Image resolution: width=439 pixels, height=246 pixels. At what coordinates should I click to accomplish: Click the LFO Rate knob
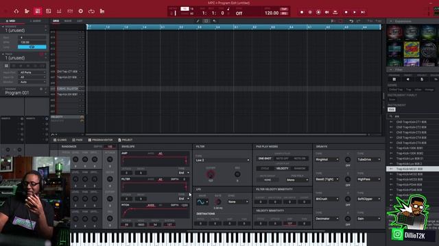click(x=217, y=202)
